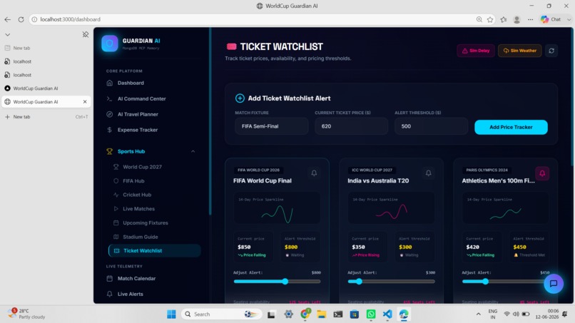Open the floating chat bubble
575x323 pixels.
click(554, 283)
